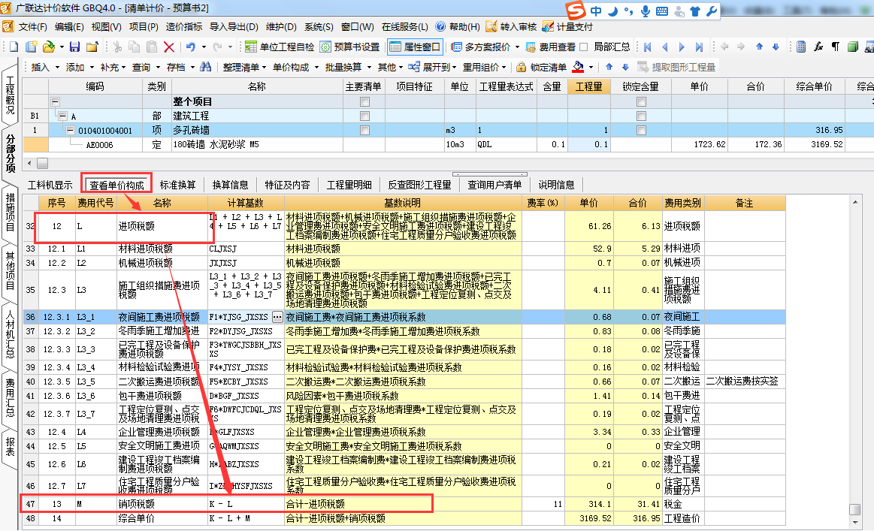The width and height of the screenshot is (874, 531).
Task: Click the Sogou skin shirt icon
Action: tap(695, 11)
